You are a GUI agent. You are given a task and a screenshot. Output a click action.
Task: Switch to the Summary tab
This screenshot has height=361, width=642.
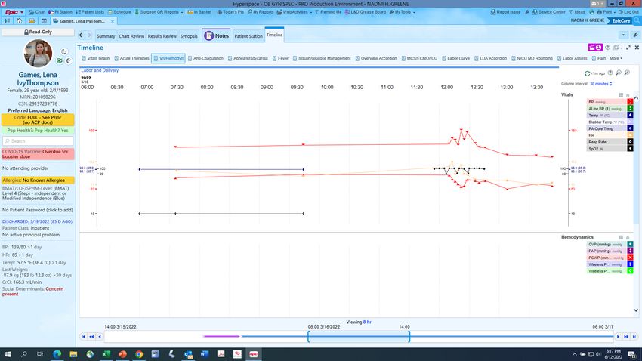click(x=106, y=36)
